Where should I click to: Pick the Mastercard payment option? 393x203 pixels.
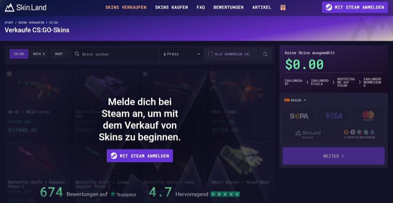pyautogui.click(x=368, y=116)
